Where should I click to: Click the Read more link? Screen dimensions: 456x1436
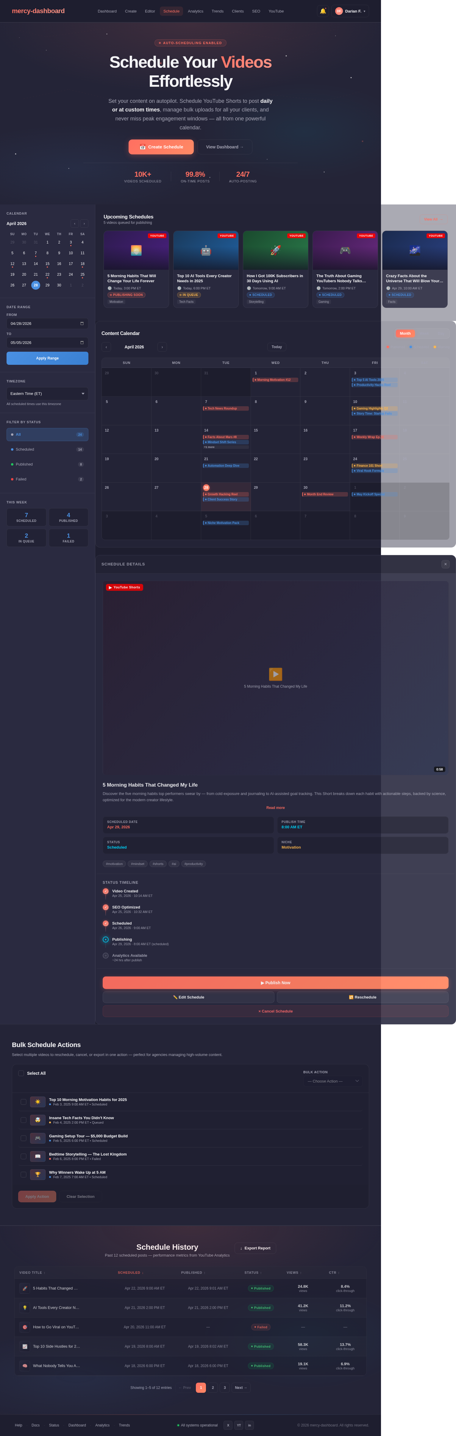pyautogui.click(x=276, y=808)
